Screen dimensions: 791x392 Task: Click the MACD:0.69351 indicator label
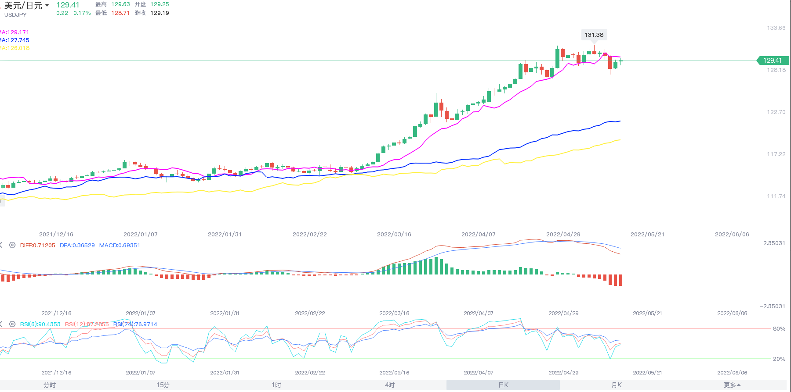[120, 245]
